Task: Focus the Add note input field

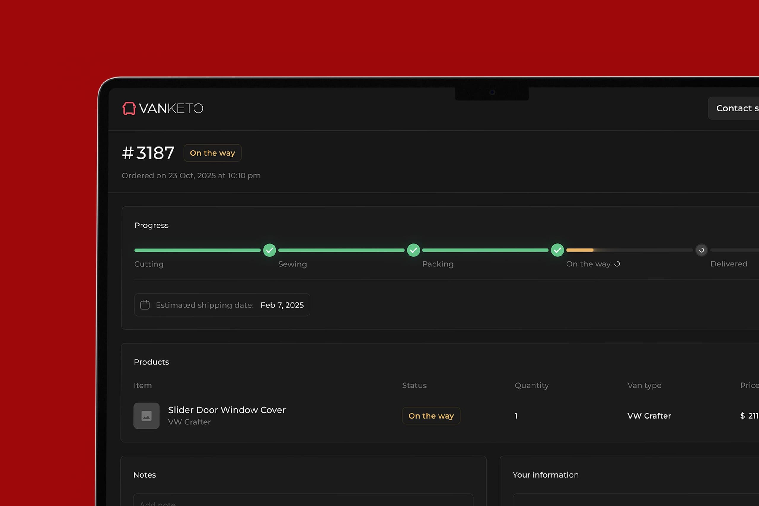Action: tap(303, 500)
